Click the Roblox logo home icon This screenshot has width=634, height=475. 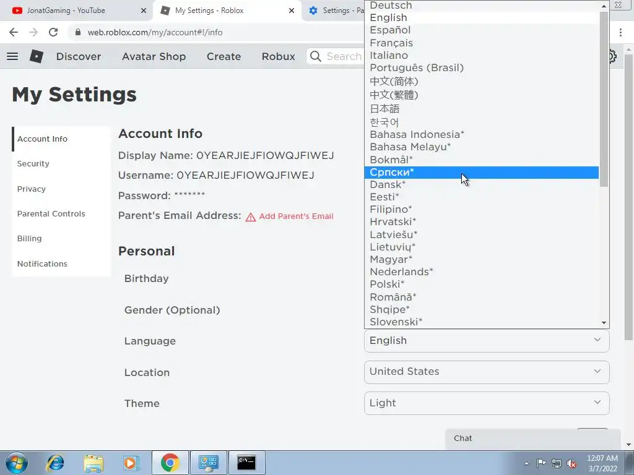coord(37,56)
